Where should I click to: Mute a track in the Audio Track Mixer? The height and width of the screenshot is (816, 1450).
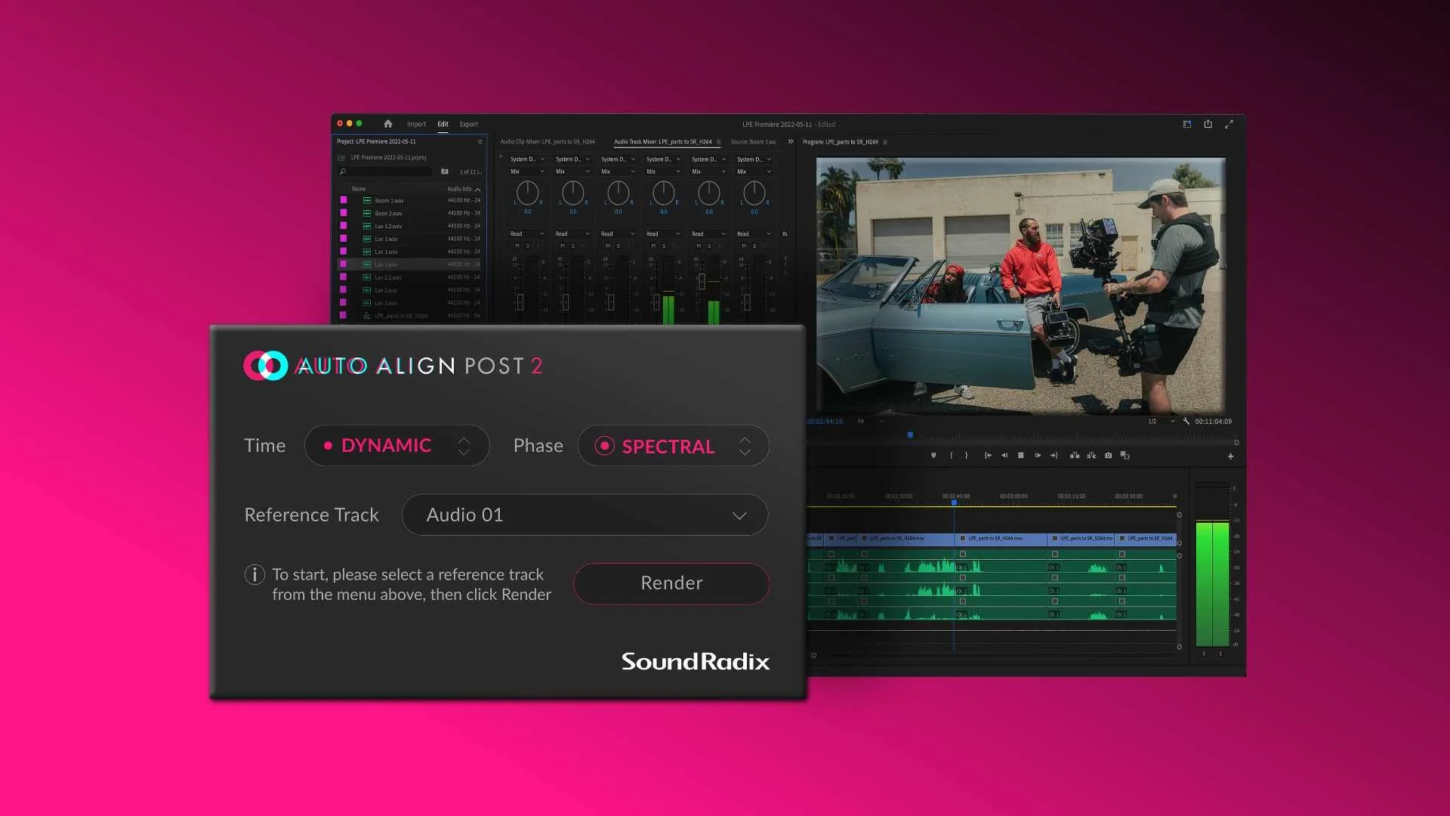coord(516,246)
